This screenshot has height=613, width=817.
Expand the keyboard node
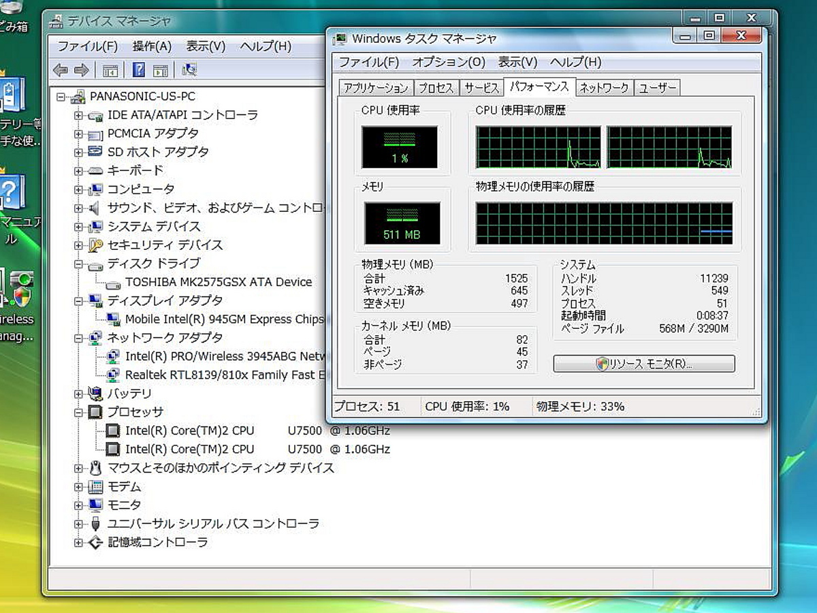(79, 171)
